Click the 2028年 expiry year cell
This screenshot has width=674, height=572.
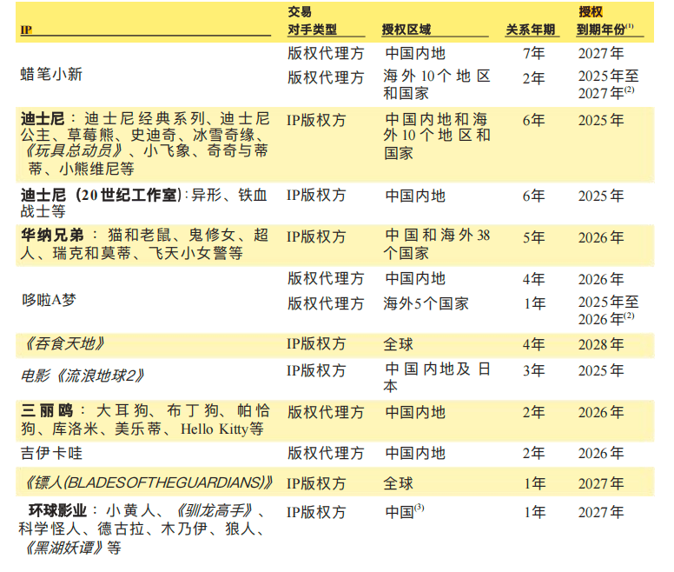coord(601,344)
